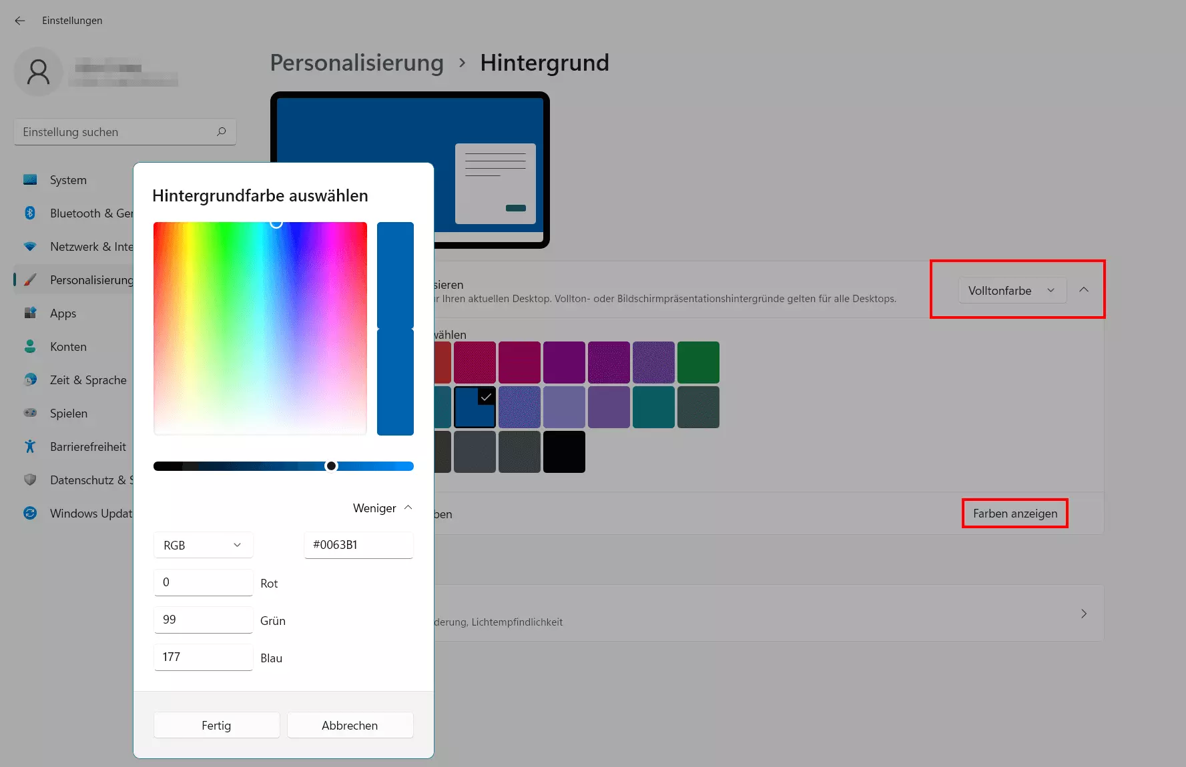Pick a color in the spectrum area
Image resolution: width=1186 pixels, height=767 pixels.
click(x=260, y=328)
